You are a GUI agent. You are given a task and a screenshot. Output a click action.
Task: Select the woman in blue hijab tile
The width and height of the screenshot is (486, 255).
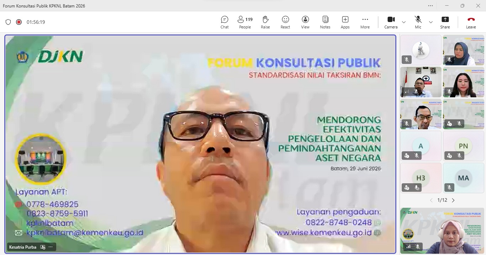[x=463, y=50]
